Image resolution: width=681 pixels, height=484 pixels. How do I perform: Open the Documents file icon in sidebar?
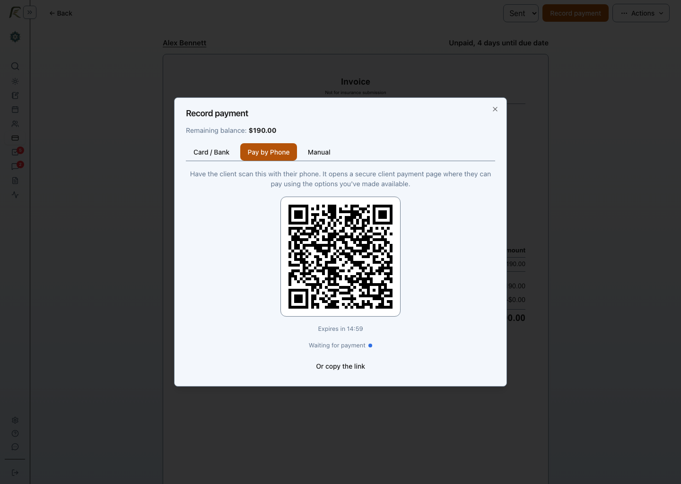click(x=15, y=181)
